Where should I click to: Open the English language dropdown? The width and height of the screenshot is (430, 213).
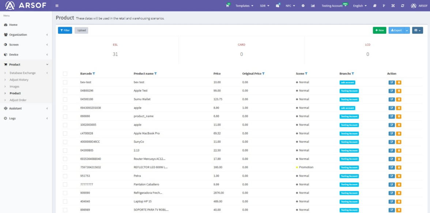[x=360, y=6]
